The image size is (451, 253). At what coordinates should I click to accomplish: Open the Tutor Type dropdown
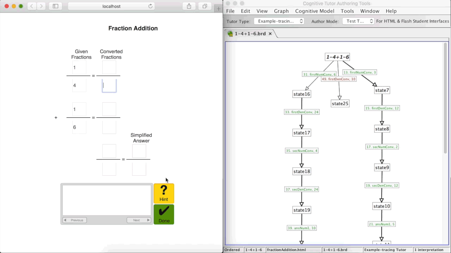point(279,21)
